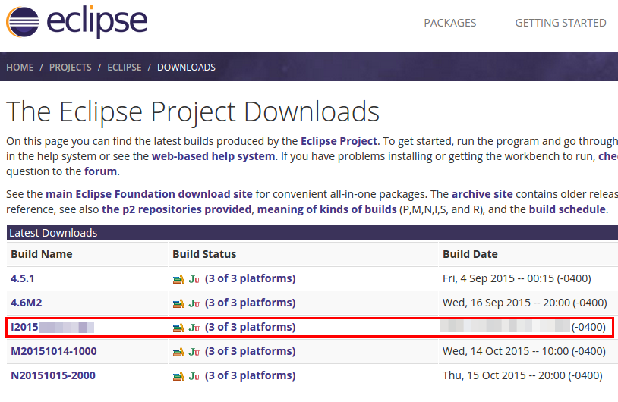The width and height of the screenshot is (618, 402).
Task: Open JUnit results icon for I2015 build
Action: (194, 328)
